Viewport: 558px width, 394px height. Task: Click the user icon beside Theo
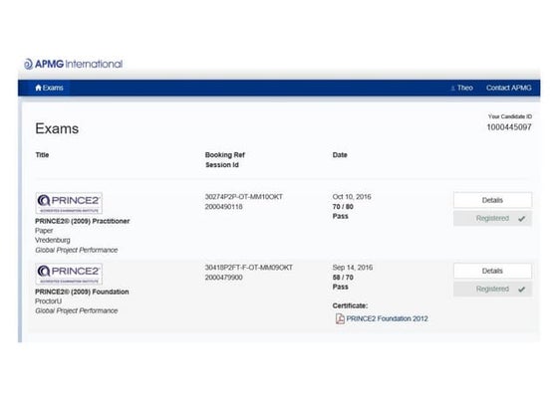(x=453, y=89)
